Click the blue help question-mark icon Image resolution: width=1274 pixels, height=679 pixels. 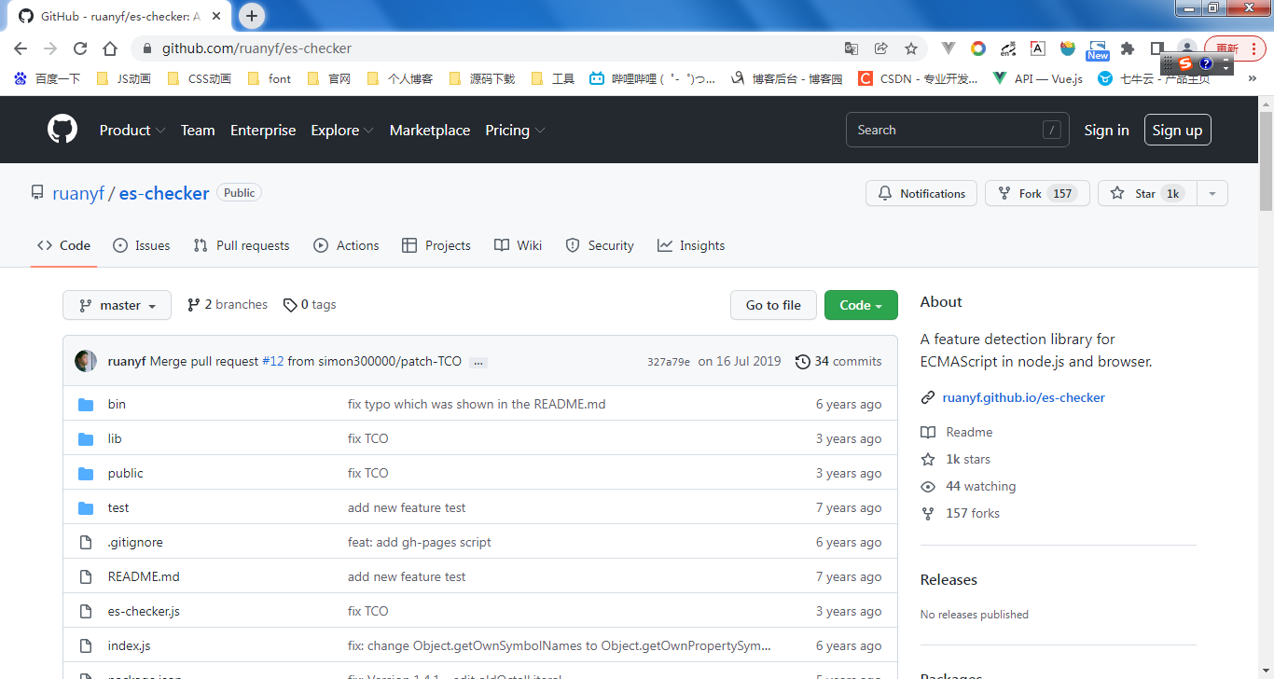tap(1206, 63)
